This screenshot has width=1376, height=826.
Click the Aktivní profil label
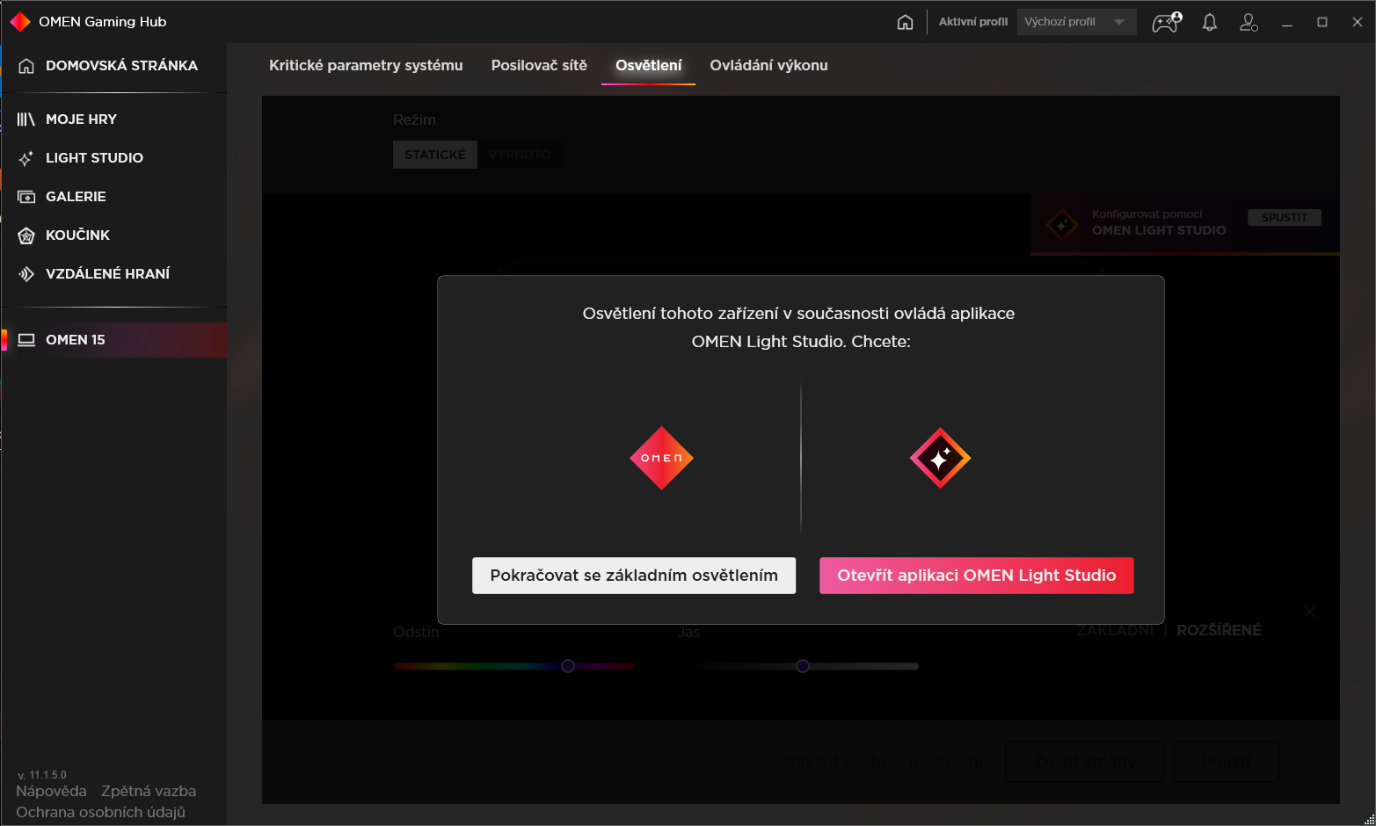coord(973,22)
